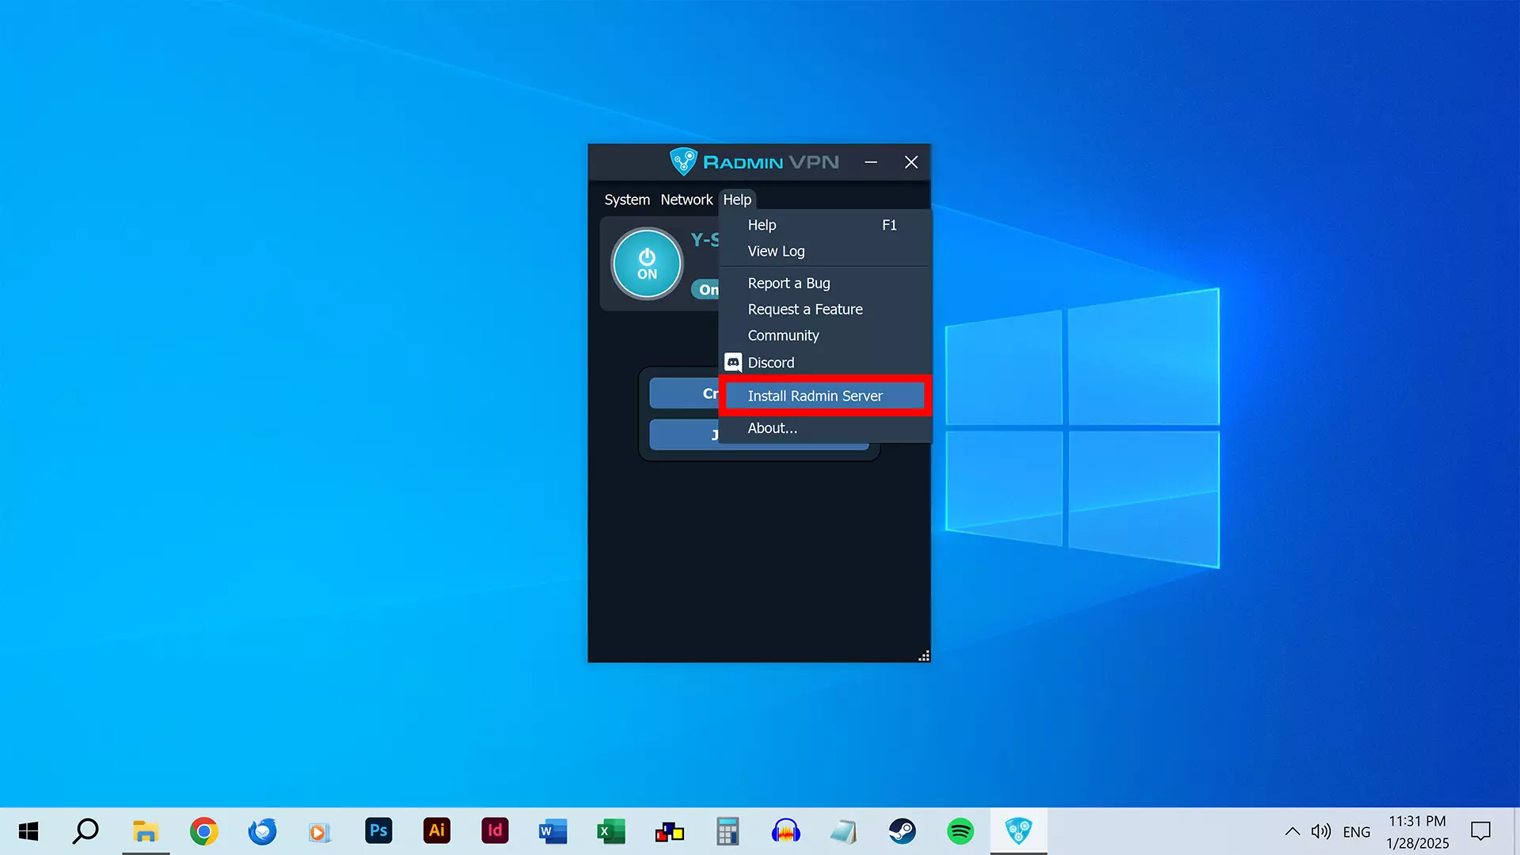Click the Radmin VPN taskbar icon
The image size is (1520, 855).
[1018, 830]
